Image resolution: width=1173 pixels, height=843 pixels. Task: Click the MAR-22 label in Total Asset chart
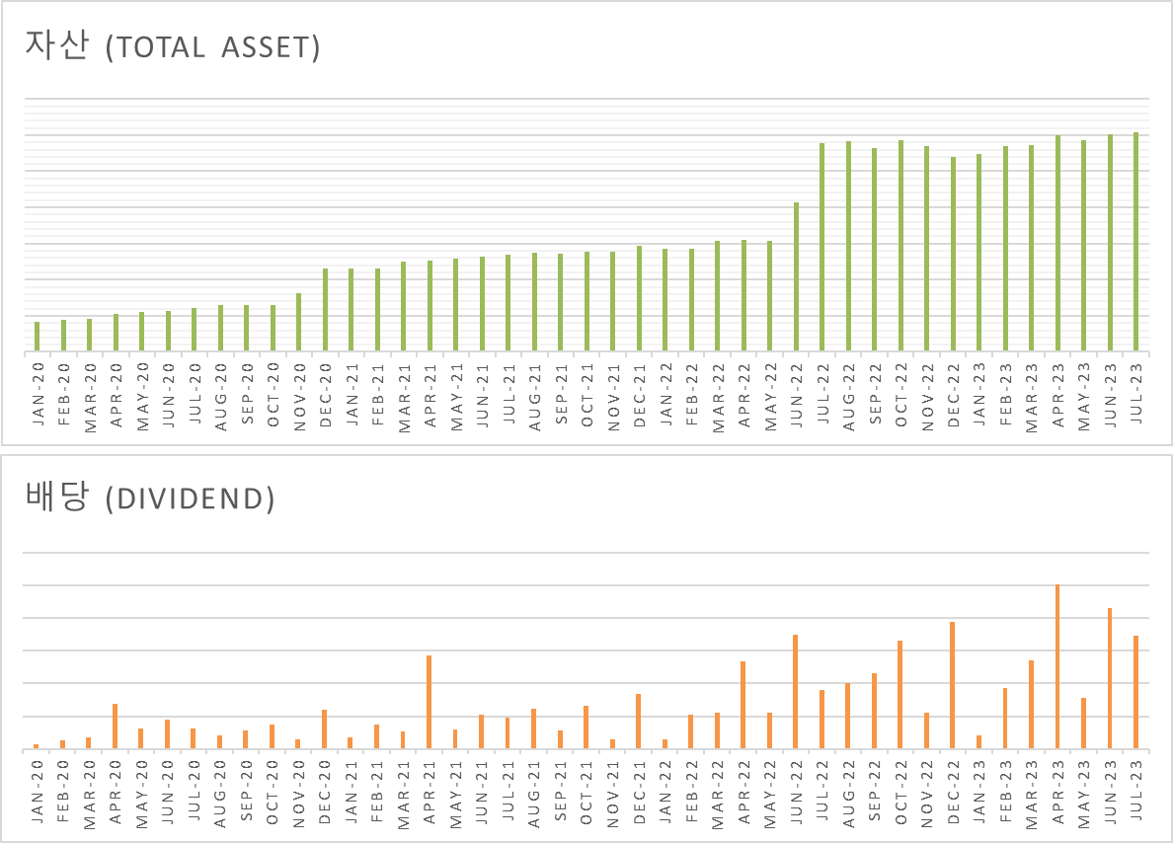tap(719, 397)
